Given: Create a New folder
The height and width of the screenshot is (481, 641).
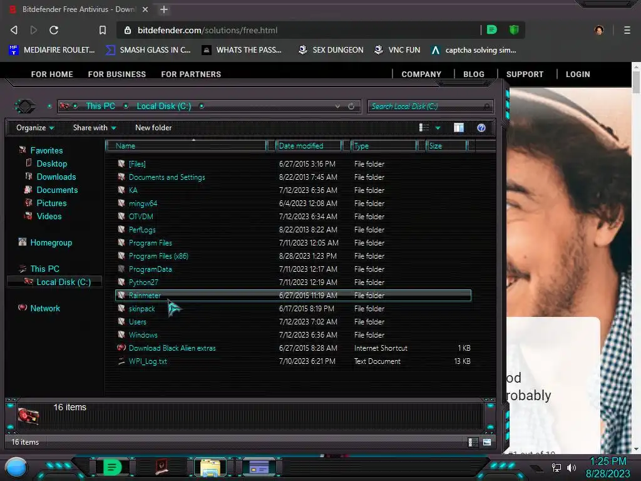Looking at the screenshot, I should 153,128.
